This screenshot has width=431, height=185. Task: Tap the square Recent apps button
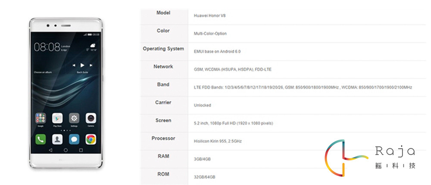81,150
